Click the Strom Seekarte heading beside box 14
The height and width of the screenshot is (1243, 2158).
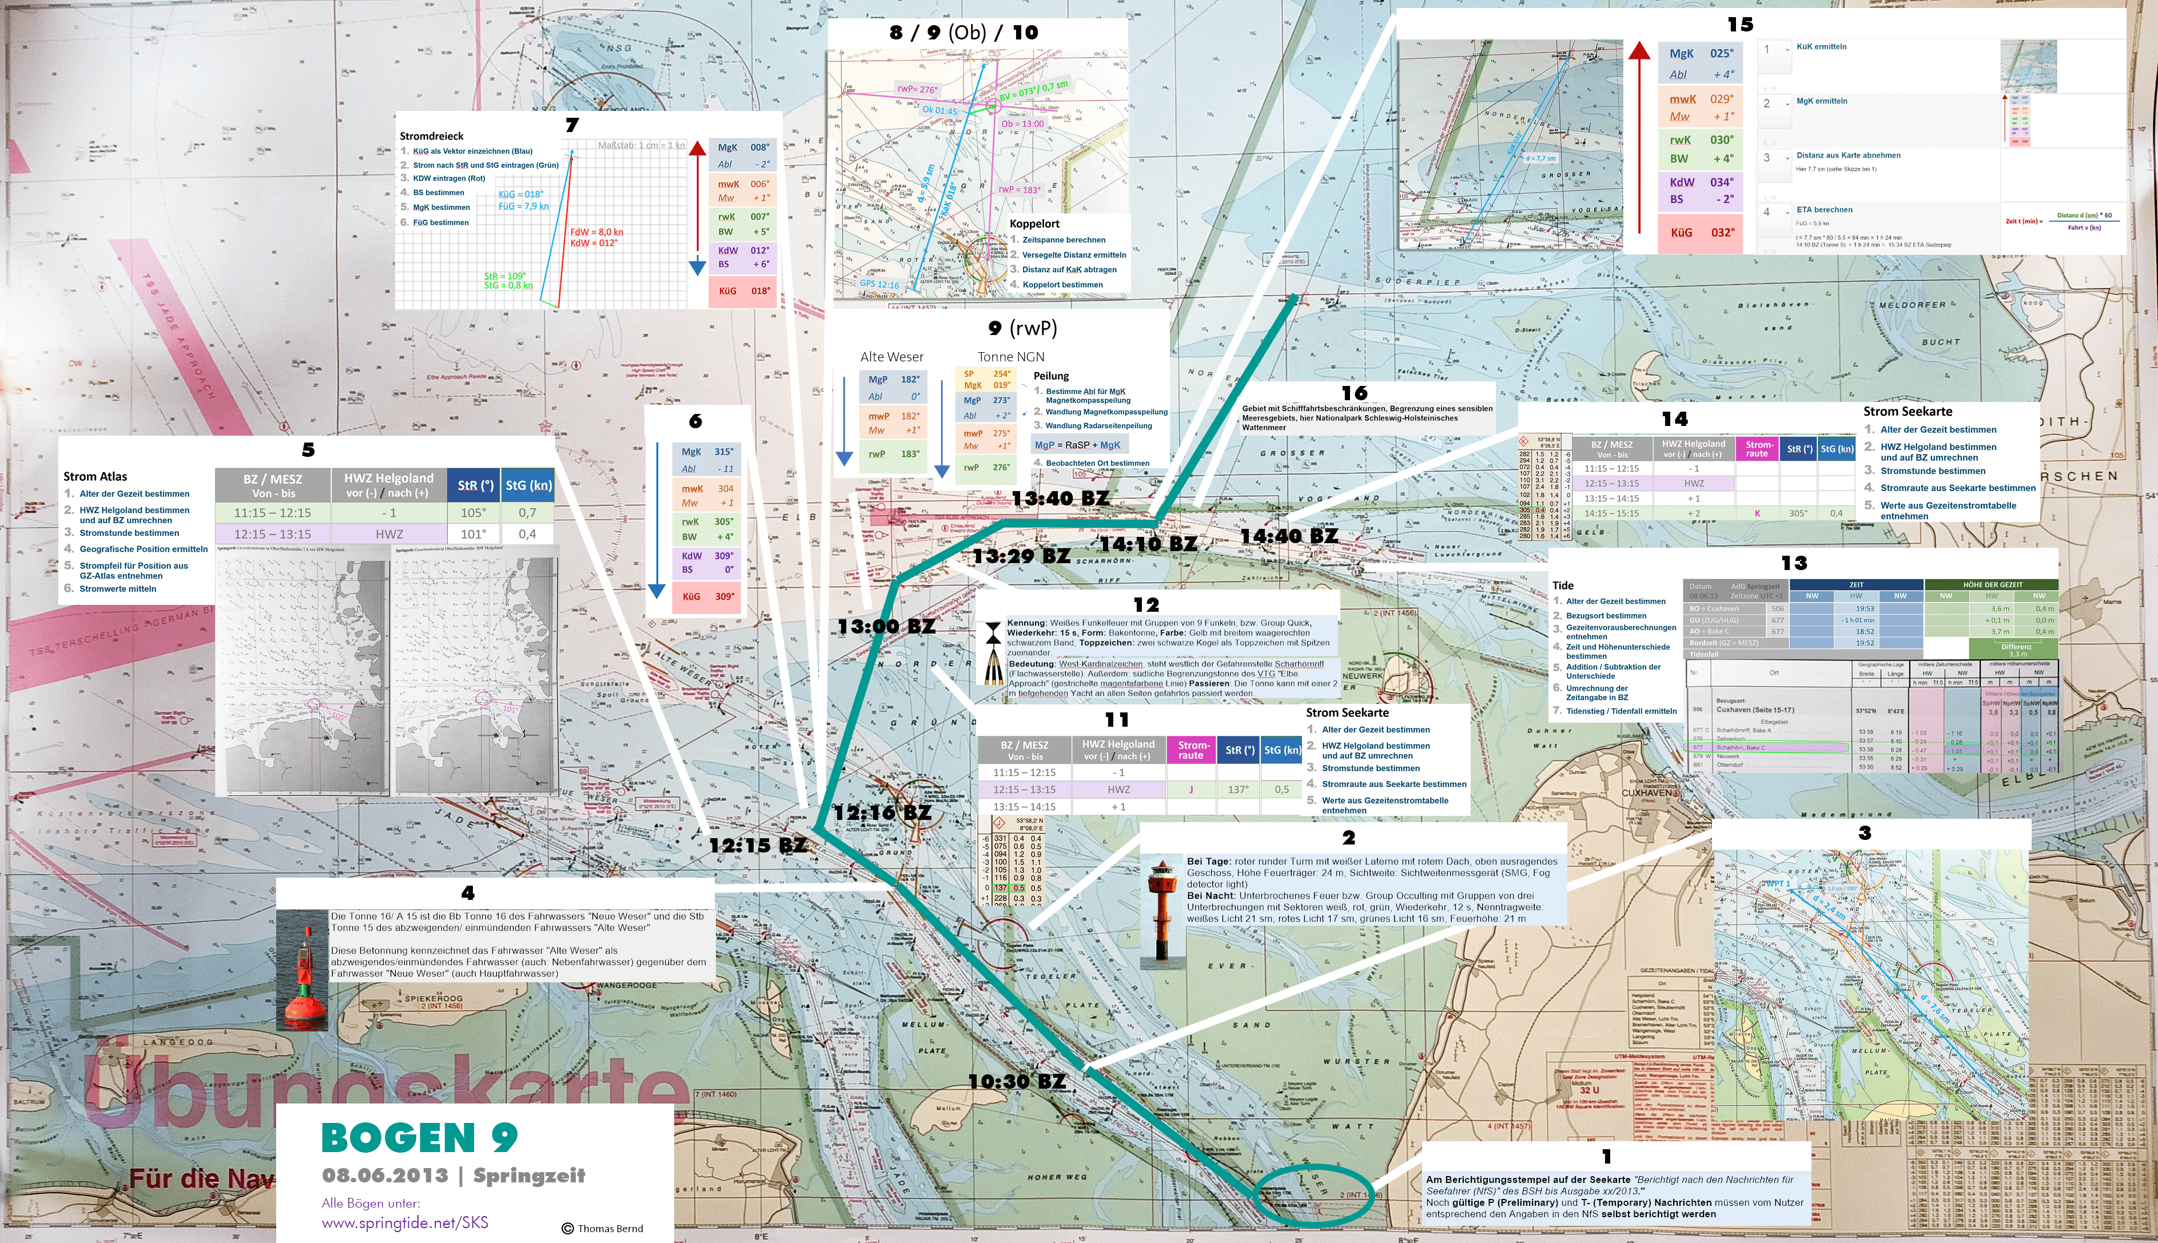coord(1907,411)
